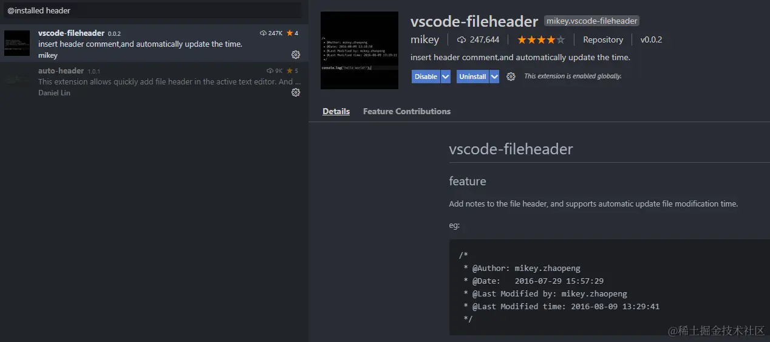Click the mikey publisher name in details
The height and width of the screenshot is (342, 770).
click(424, 39)
